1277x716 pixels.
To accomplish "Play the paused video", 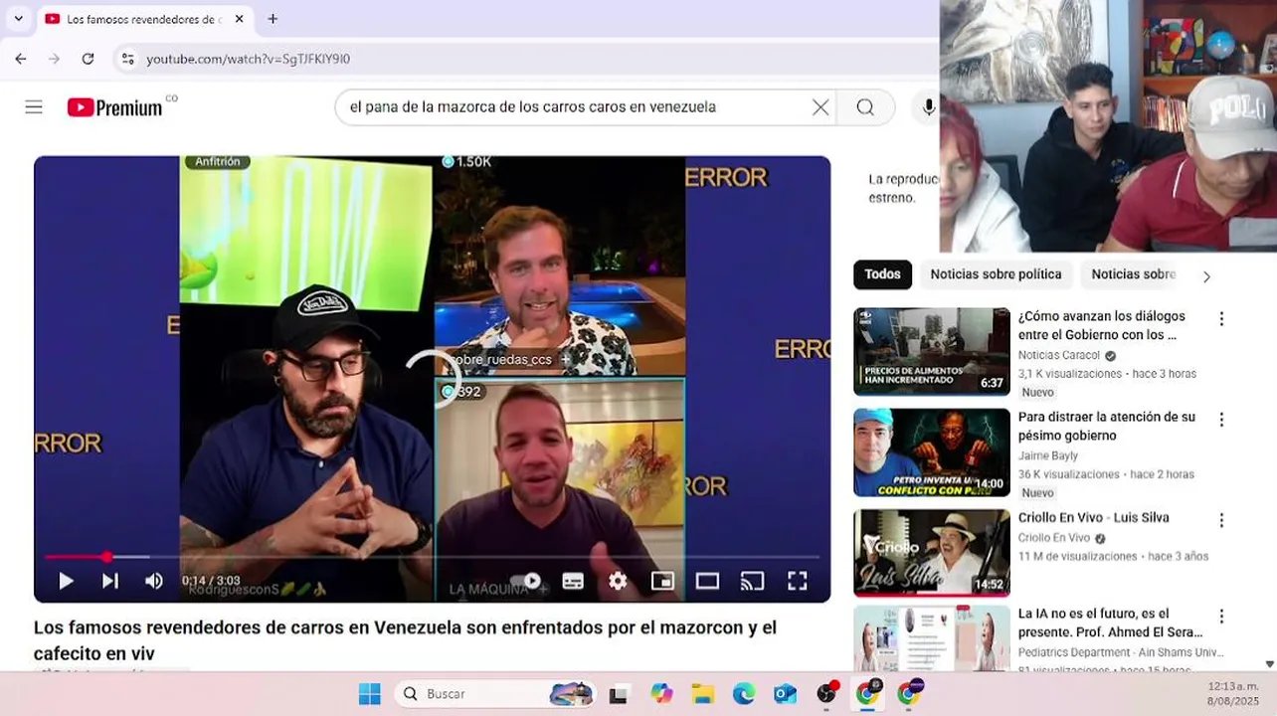I will [x=66, y=581].
